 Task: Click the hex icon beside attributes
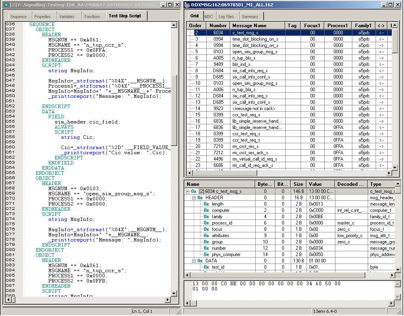pos(206,236)
